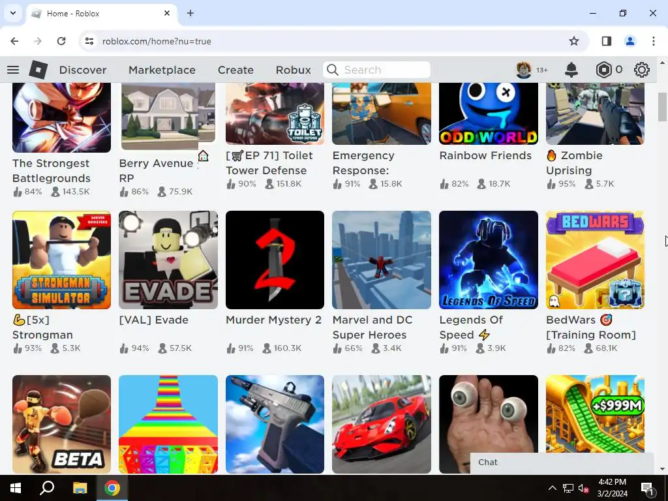Screen dimensions: 668x501
Task: Go back to previous page
Action: 14,41
